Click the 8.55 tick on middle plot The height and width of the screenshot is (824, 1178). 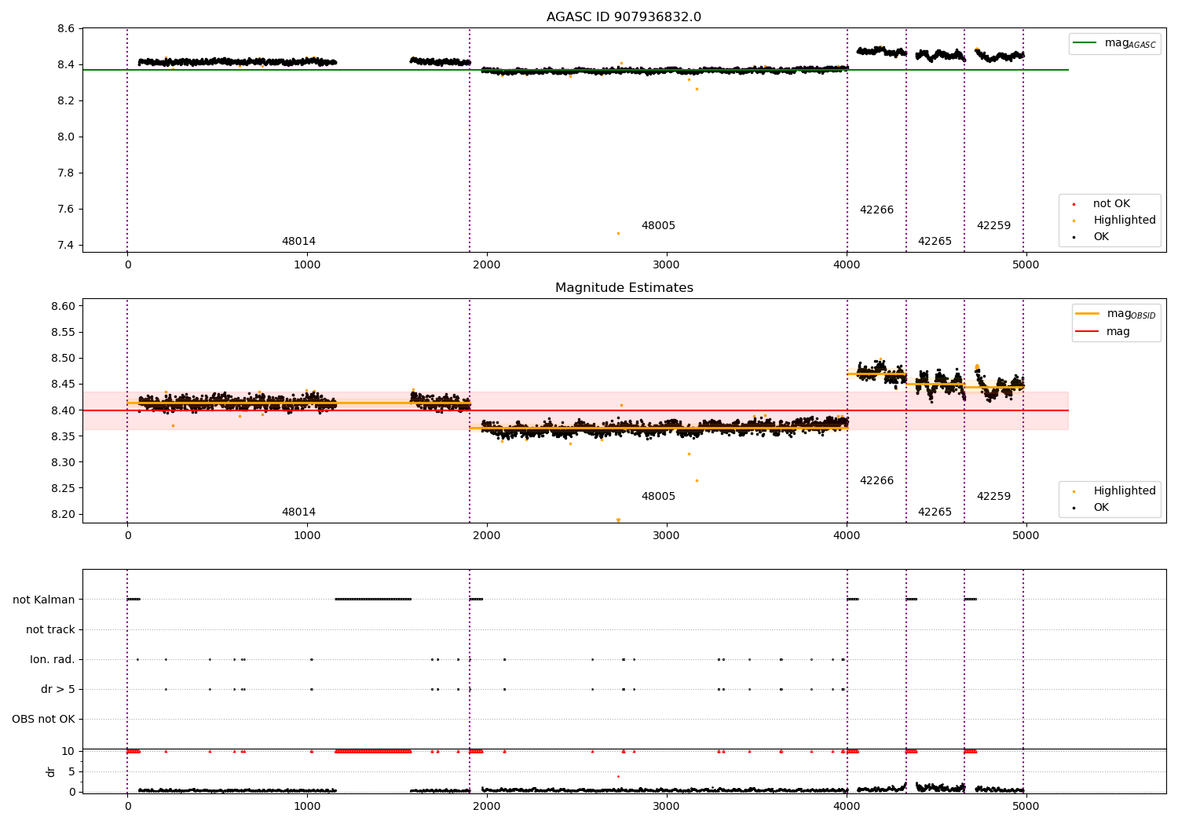[62, 332]
